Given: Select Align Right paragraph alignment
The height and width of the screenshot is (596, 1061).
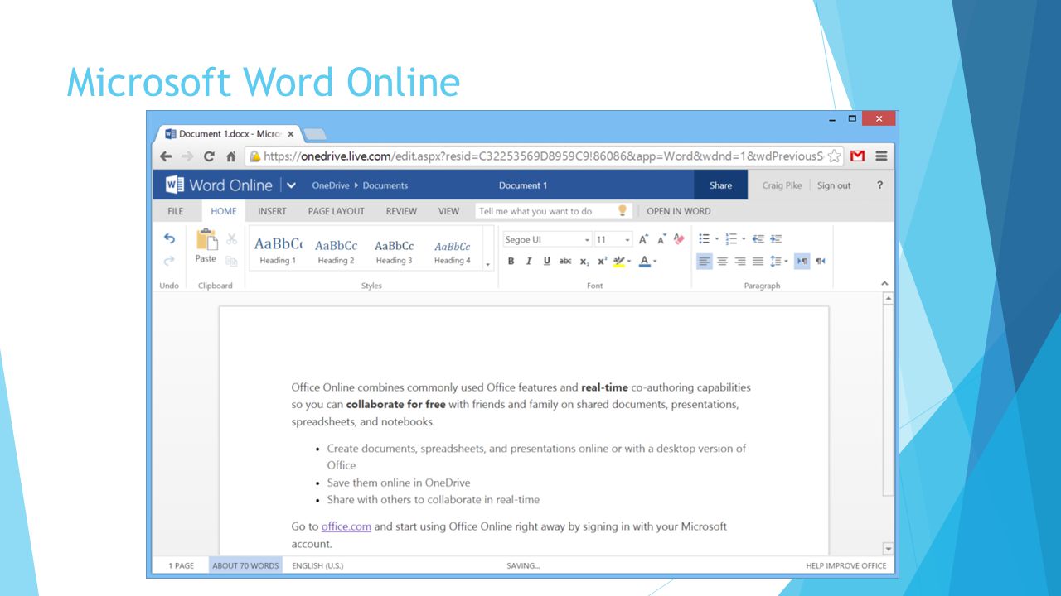Looking at the screenshot, I should (739, 261).
